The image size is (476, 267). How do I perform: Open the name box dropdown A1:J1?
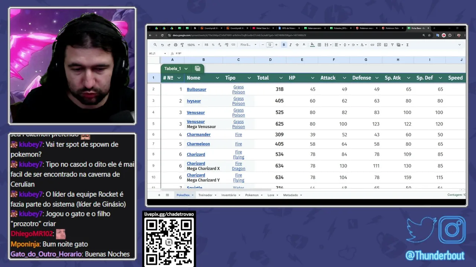(165, 53)
